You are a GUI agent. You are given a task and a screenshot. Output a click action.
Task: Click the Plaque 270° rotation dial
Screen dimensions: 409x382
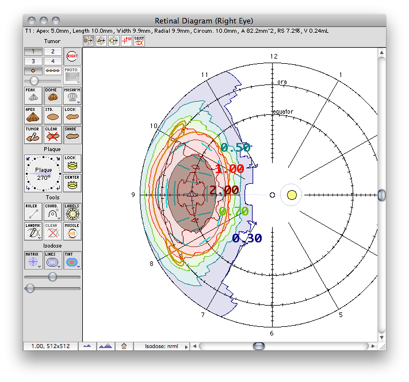[43, 173]
